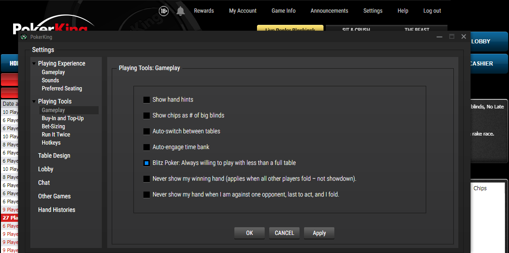Viewport: 509px width, 253px height.
Task: Maximize the PokerKing settings window
Action: coord(452,37)
